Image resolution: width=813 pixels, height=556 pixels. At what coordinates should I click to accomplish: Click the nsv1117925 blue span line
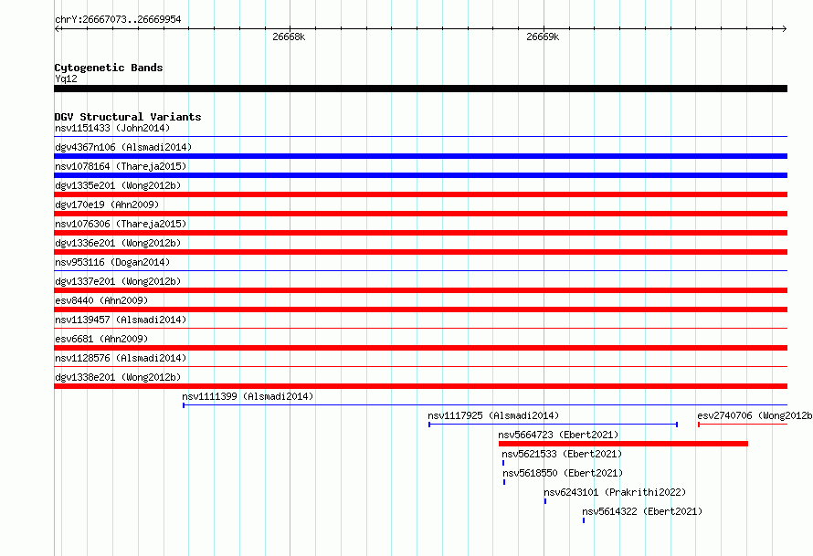[x=554, y=425]
